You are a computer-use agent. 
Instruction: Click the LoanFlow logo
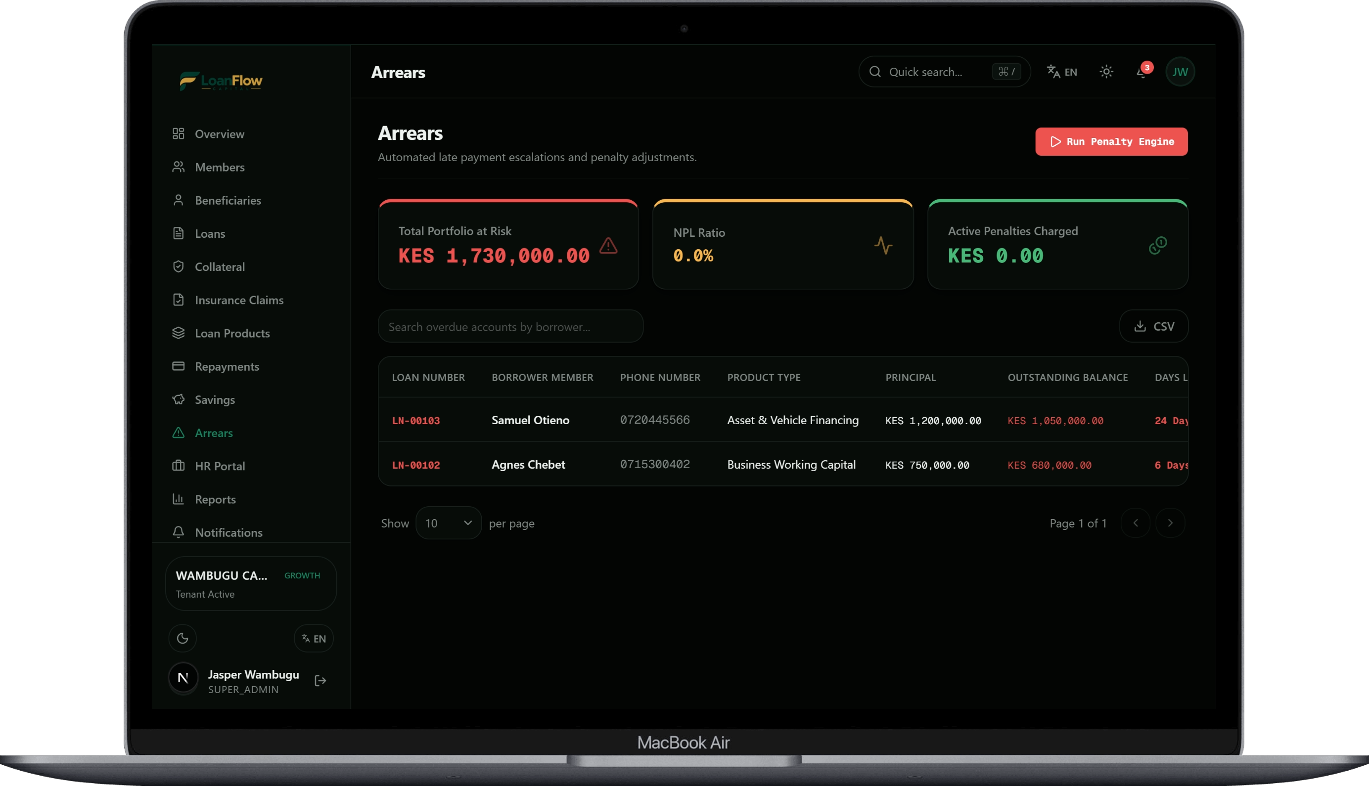[221, 81]
